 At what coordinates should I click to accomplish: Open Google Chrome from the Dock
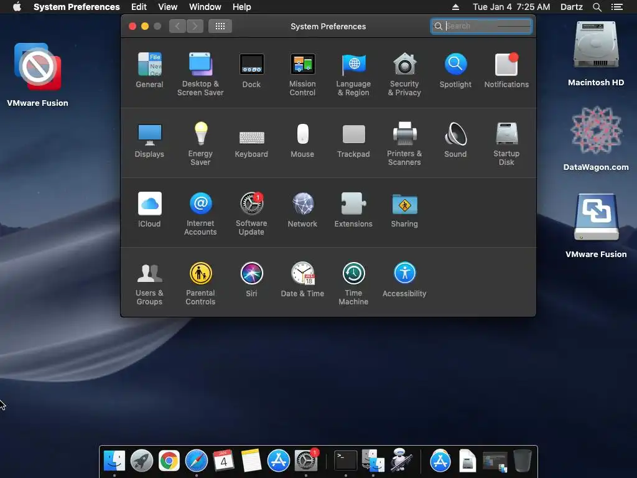click(169, 461)
